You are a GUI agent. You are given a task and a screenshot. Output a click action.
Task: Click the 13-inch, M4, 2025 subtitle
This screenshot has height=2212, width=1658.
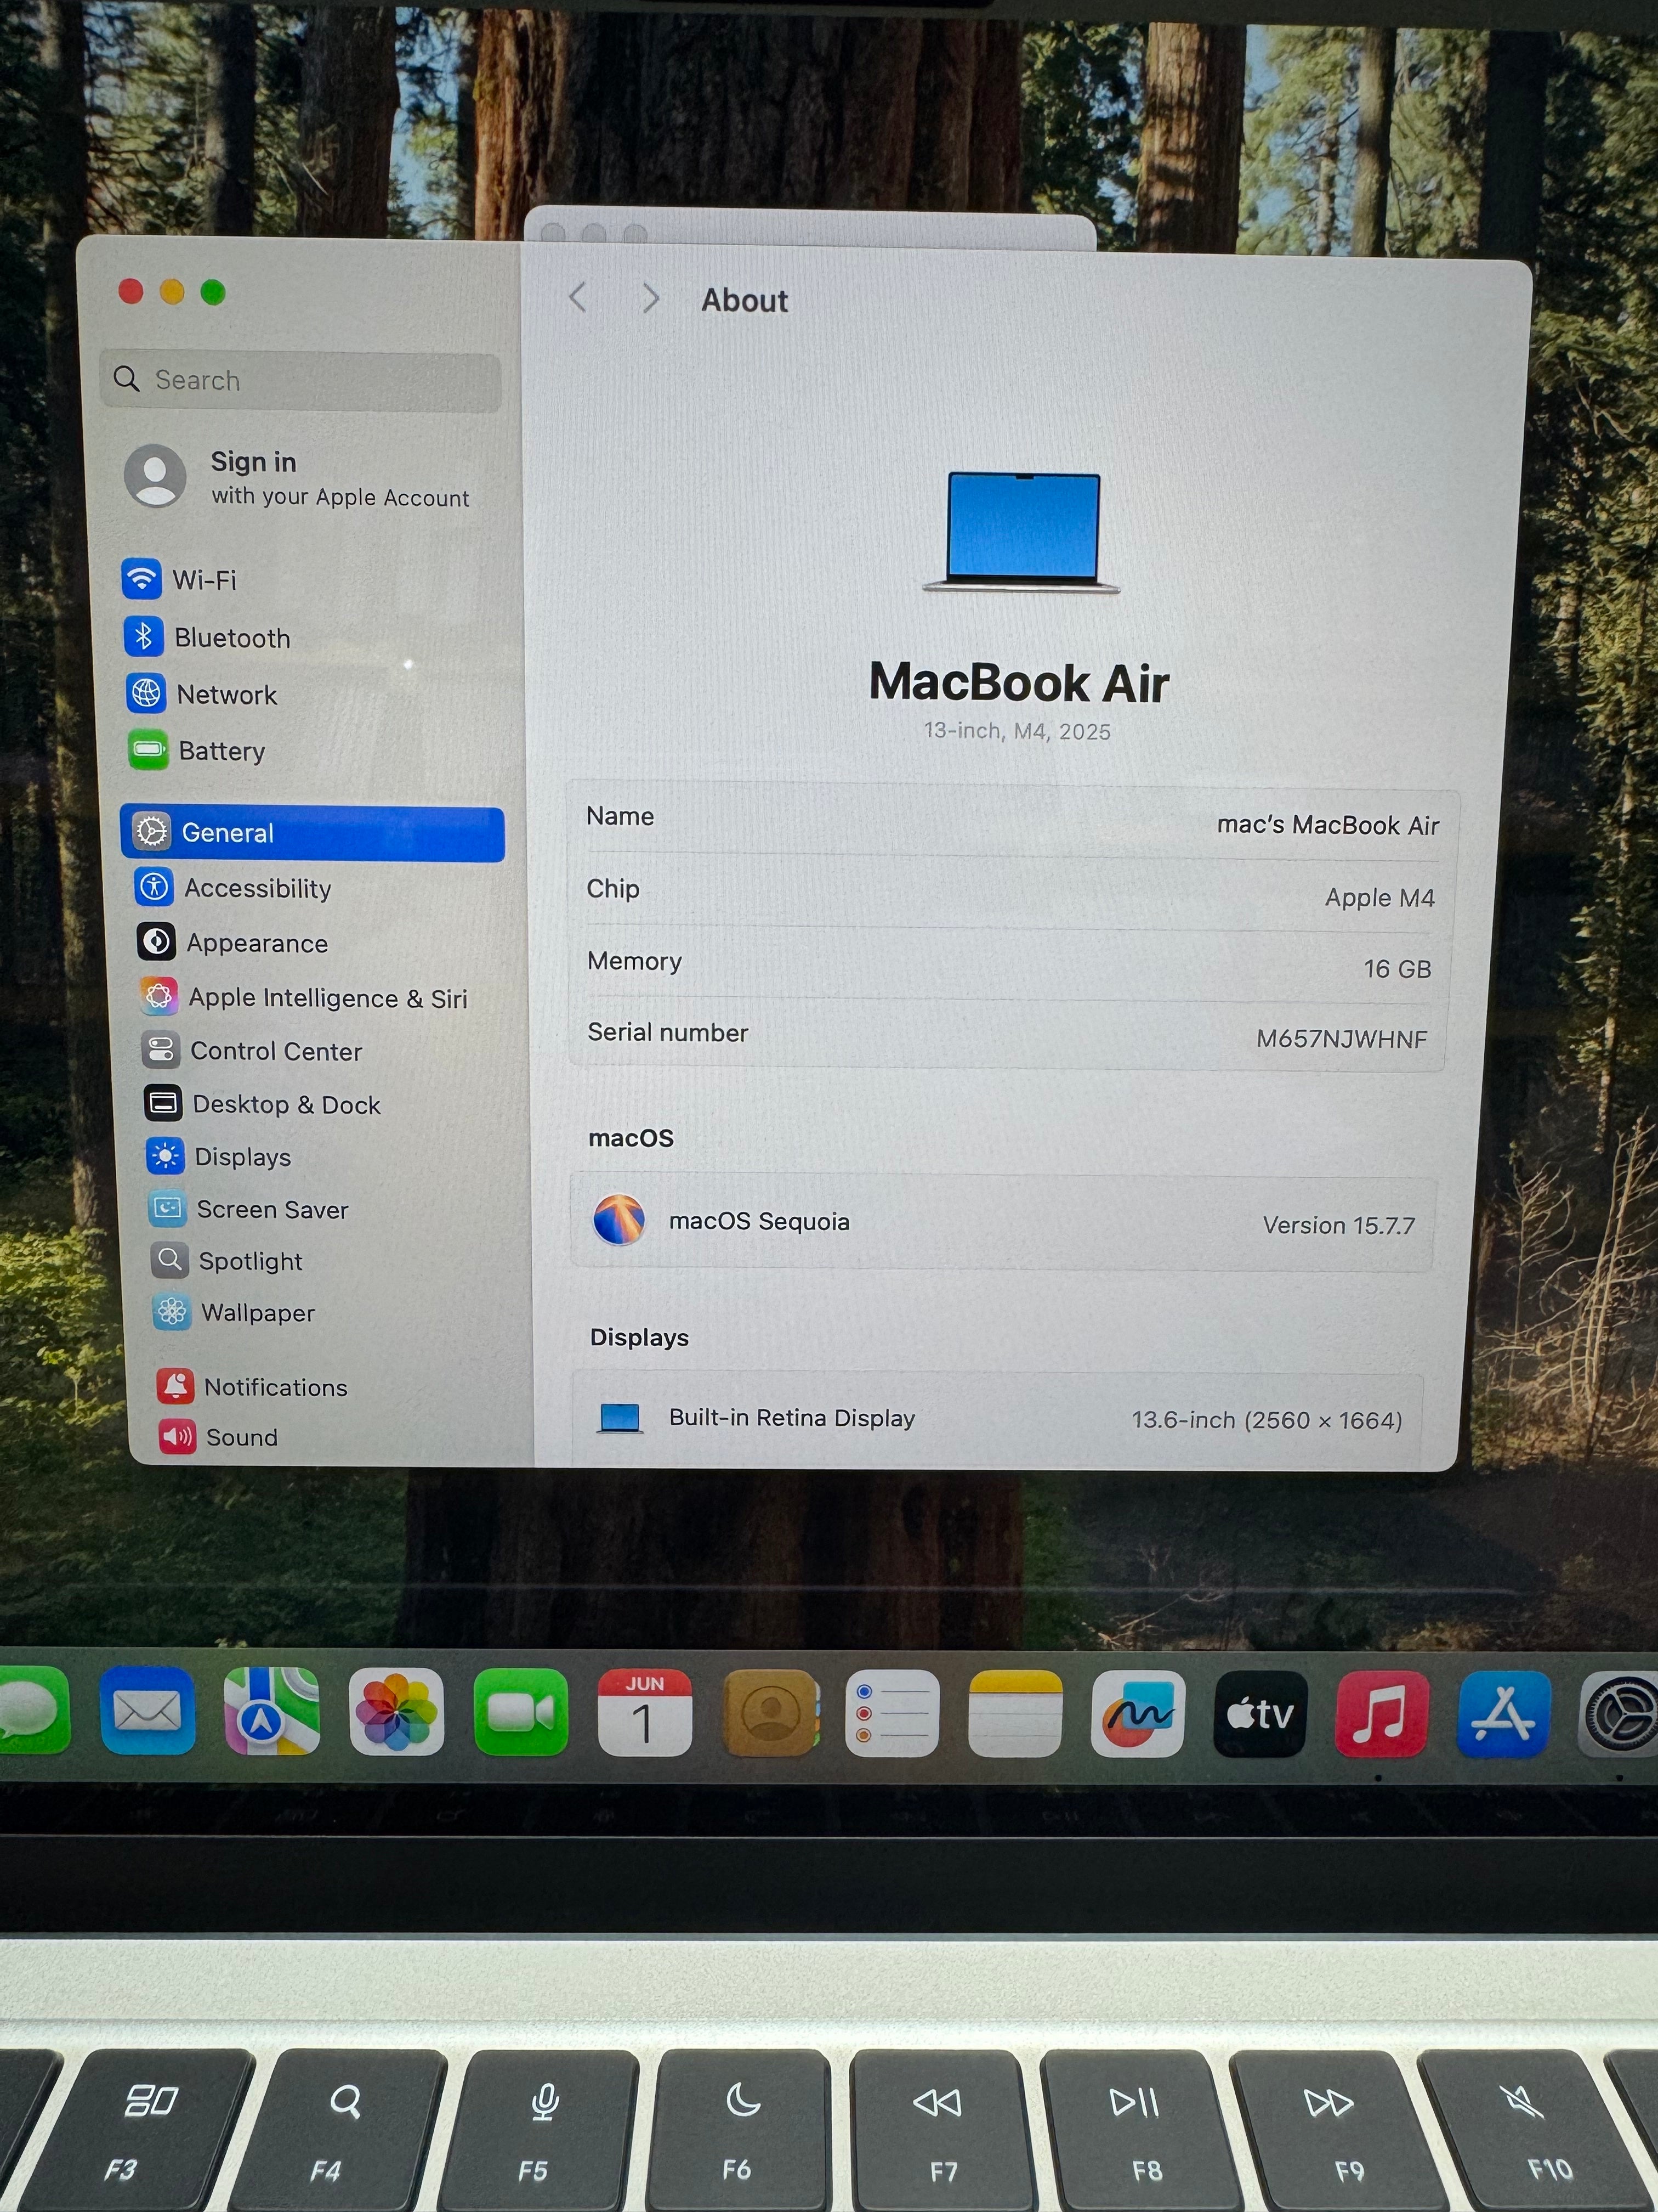tap(1017, 731)
